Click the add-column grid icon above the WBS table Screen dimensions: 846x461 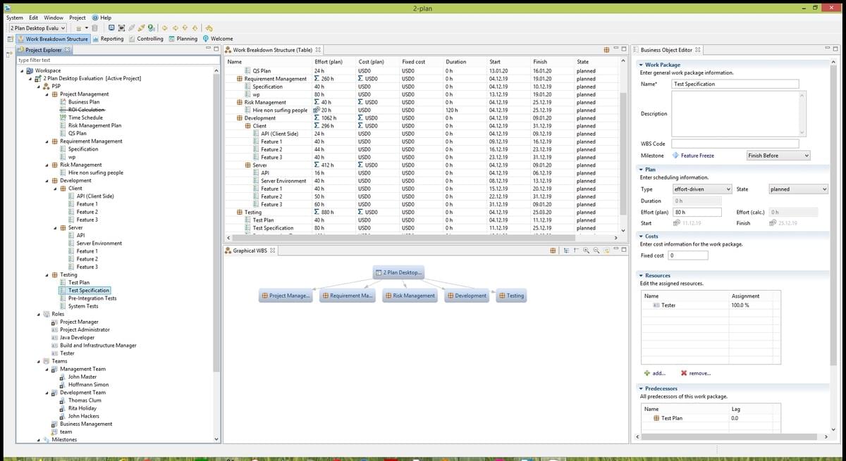point(606,49)
